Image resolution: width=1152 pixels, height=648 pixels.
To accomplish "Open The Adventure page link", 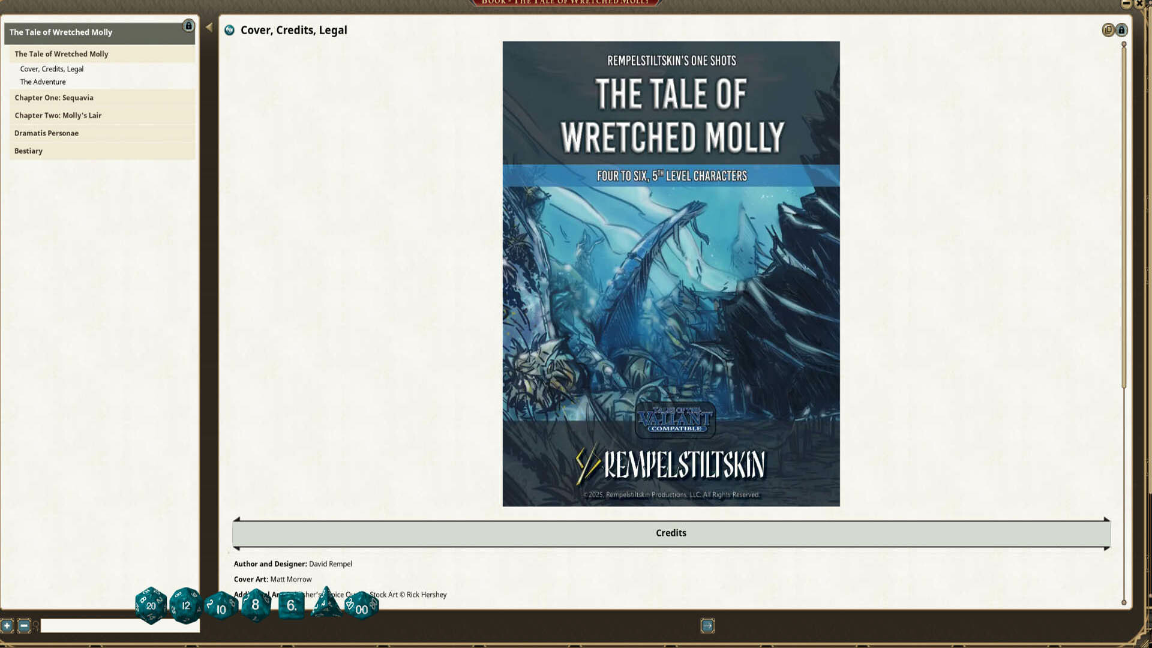I will (43, 82).
